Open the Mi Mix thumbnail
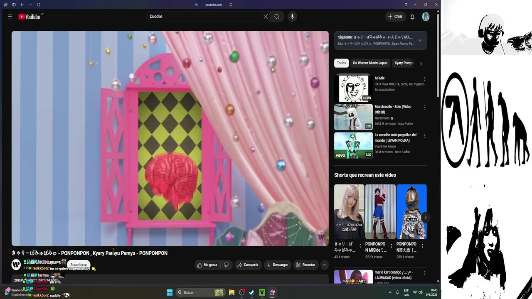 click(x=353, y=88)
